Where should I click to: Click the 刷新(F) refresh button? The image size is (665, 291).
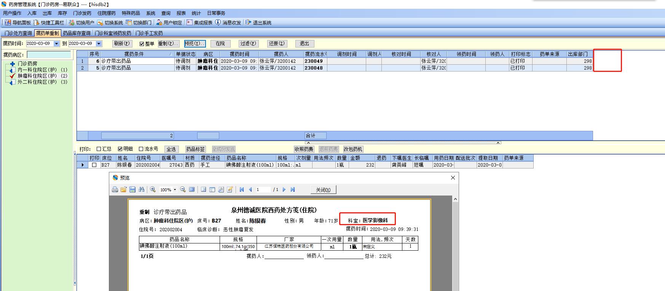[x=122, y=44]
